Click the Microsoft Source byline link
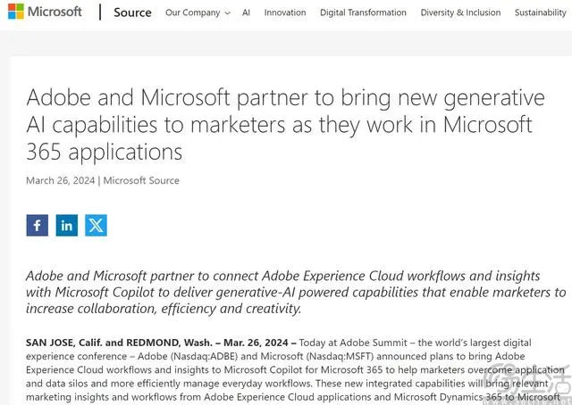The width and height of the screenshot is (572, 405). click(141, 180)
